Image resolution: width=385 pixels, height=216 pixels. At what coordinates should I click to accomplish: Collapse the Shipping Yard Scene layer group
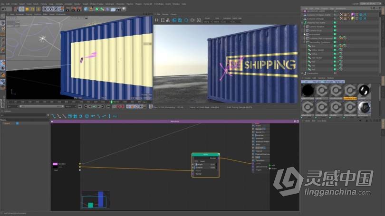pyautogui.click(x=302, y=23)
